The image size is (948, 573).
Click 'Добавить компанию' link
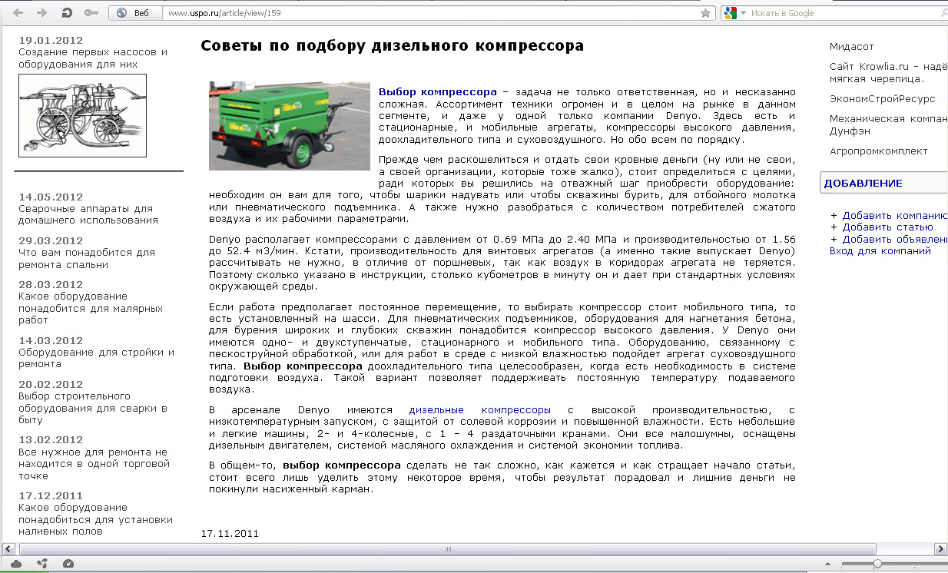click(895, 216)
